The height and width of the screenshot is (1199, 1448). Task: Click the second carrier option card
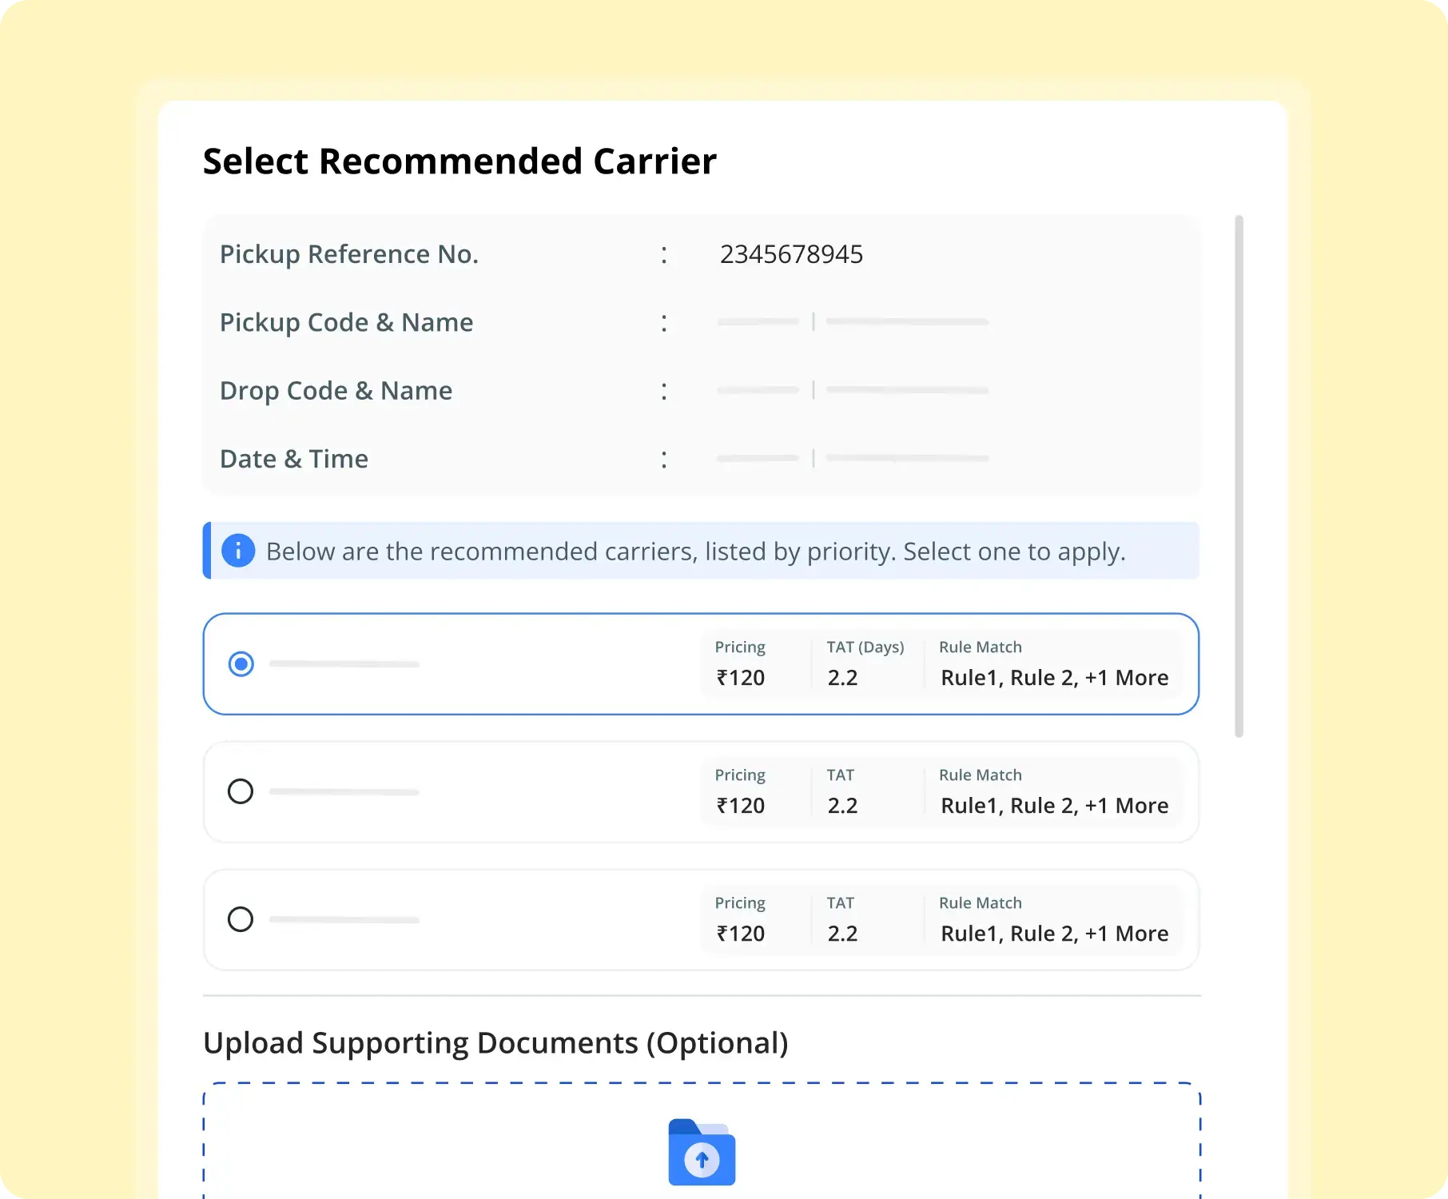(701, 792)
